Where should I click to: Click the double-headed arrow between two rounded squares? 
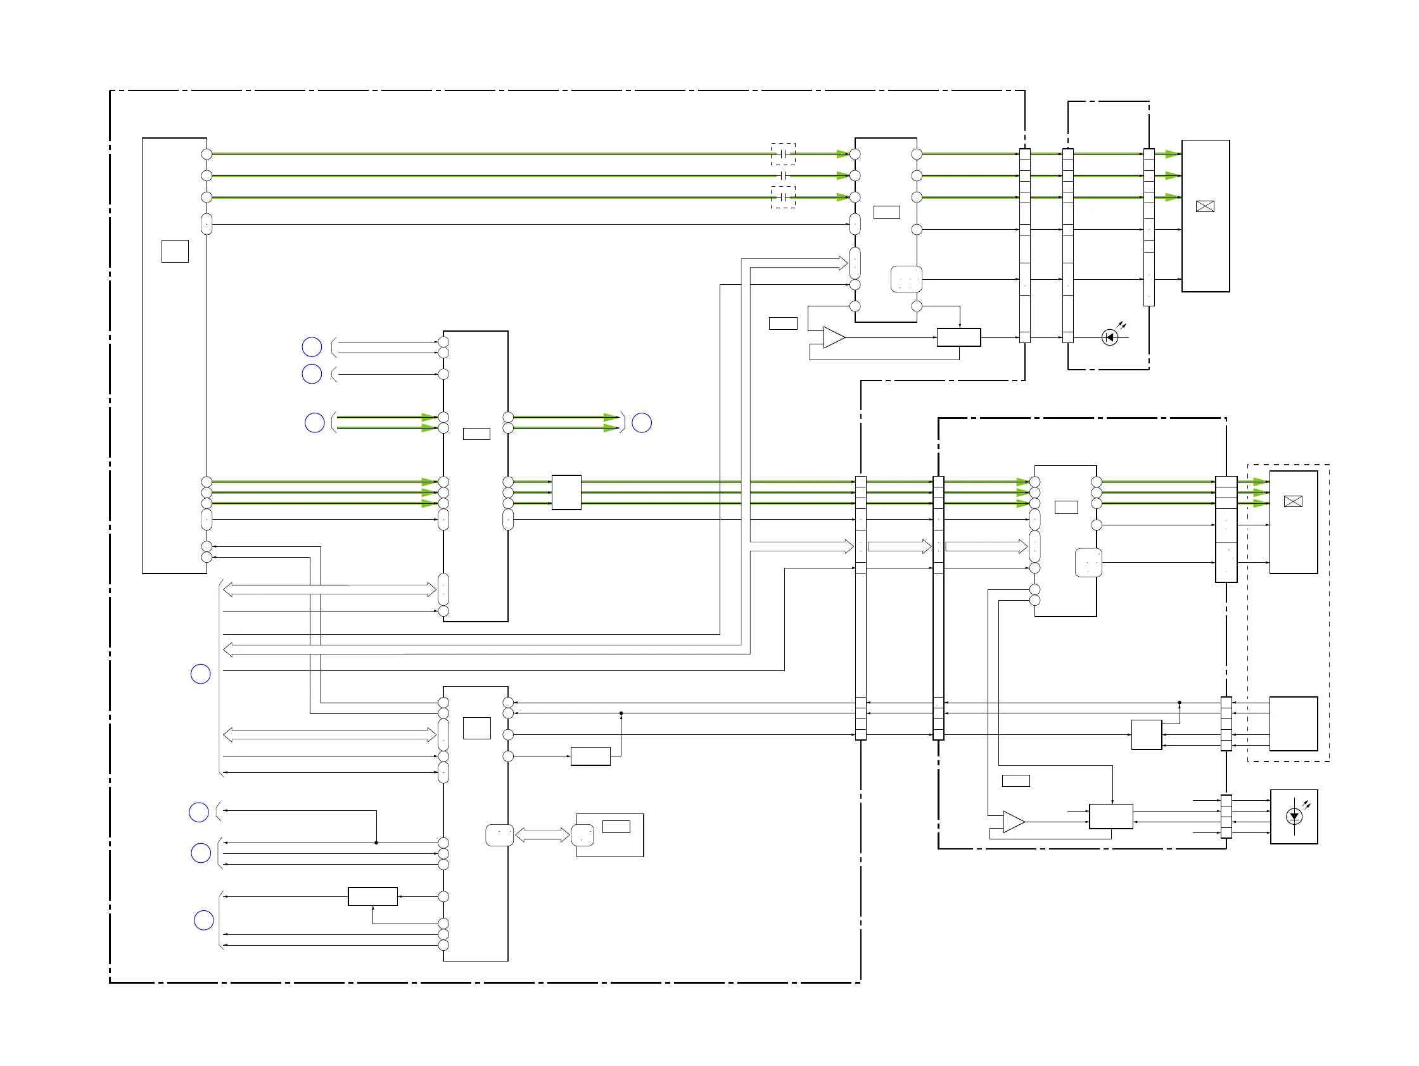pos(542,834)
